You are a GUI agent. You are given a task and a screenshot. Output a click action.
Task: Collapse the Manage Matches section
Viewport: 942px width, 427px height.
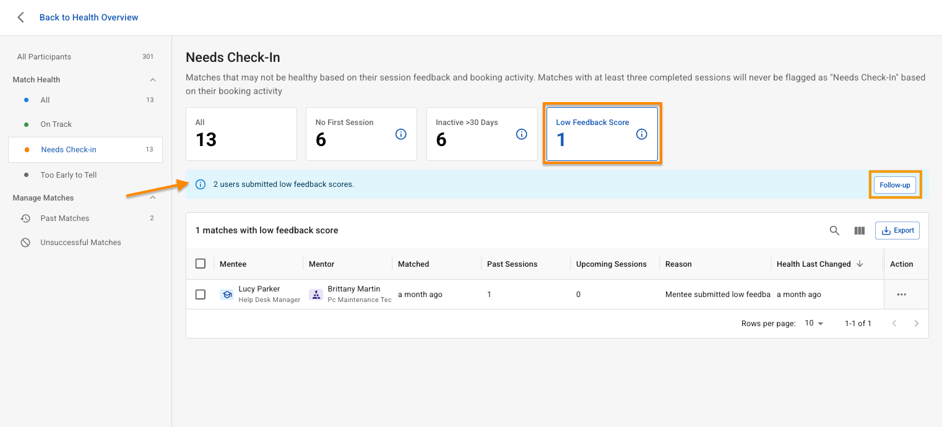(x=153, y=198)
